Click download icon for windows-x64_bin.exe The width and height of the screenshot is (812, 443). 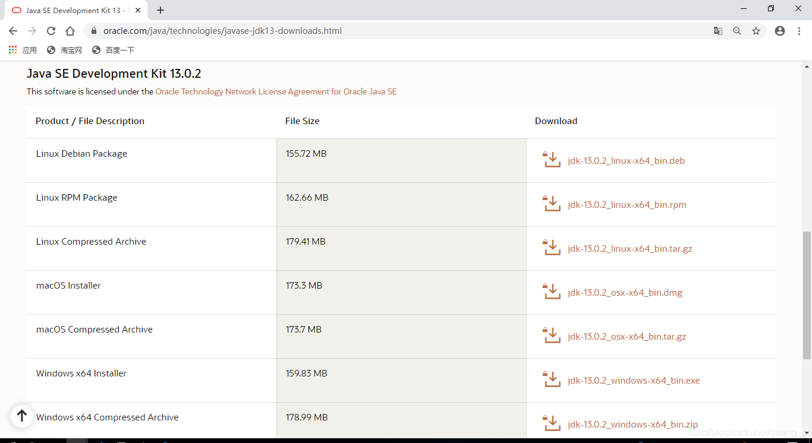pos(552,379)
